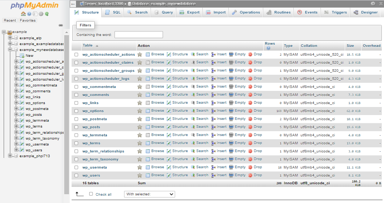Open the wp_usermeta table link

tap(94, 167)
